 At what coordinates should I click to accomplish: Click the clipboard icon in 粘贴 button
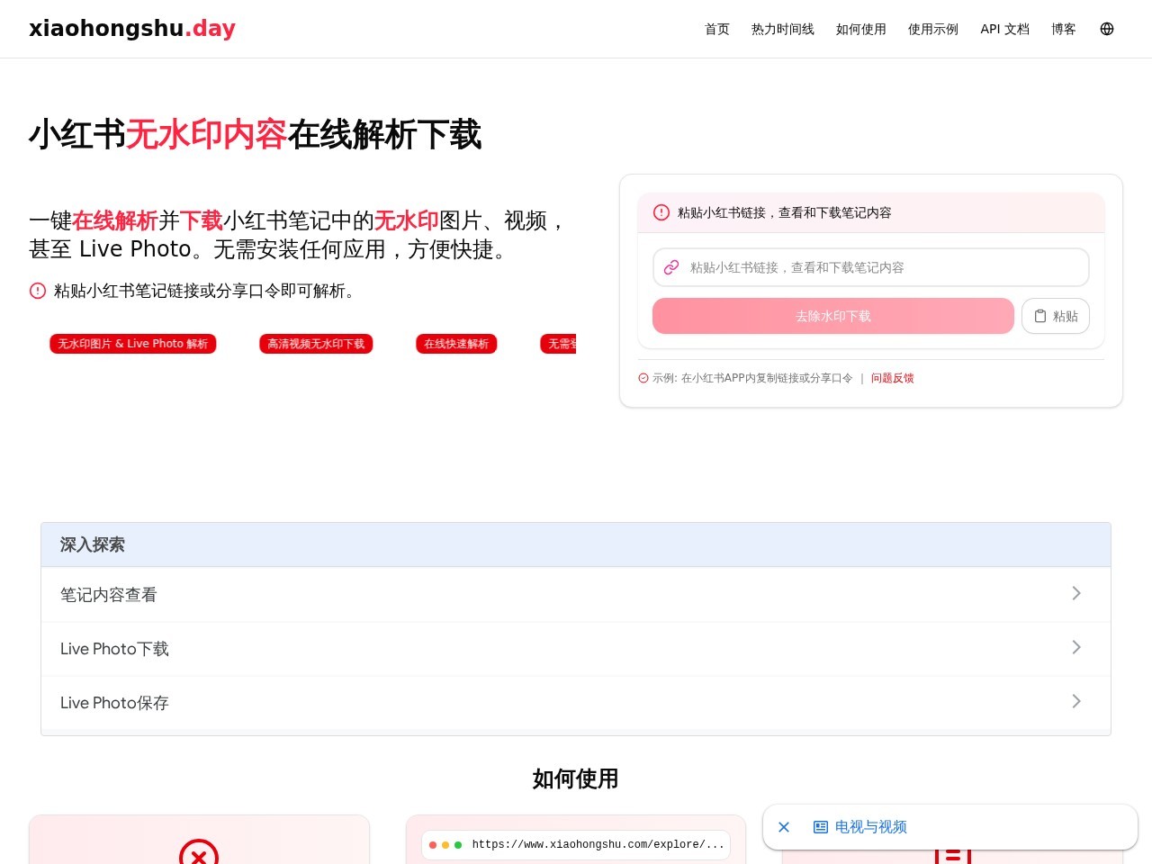click(1040, 316)
